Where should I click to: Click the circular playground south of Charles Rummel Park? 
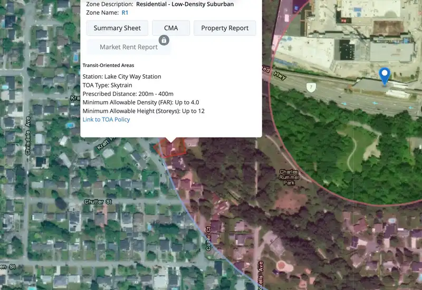coord(282,266)
